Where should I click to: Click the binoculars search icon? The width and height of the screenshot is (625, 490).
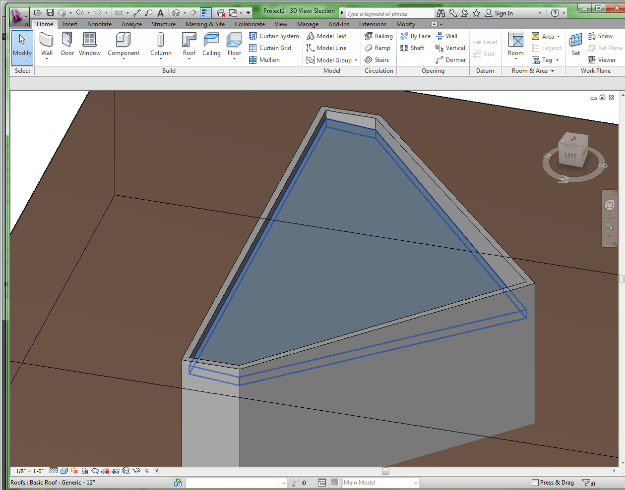coord(441,13)
